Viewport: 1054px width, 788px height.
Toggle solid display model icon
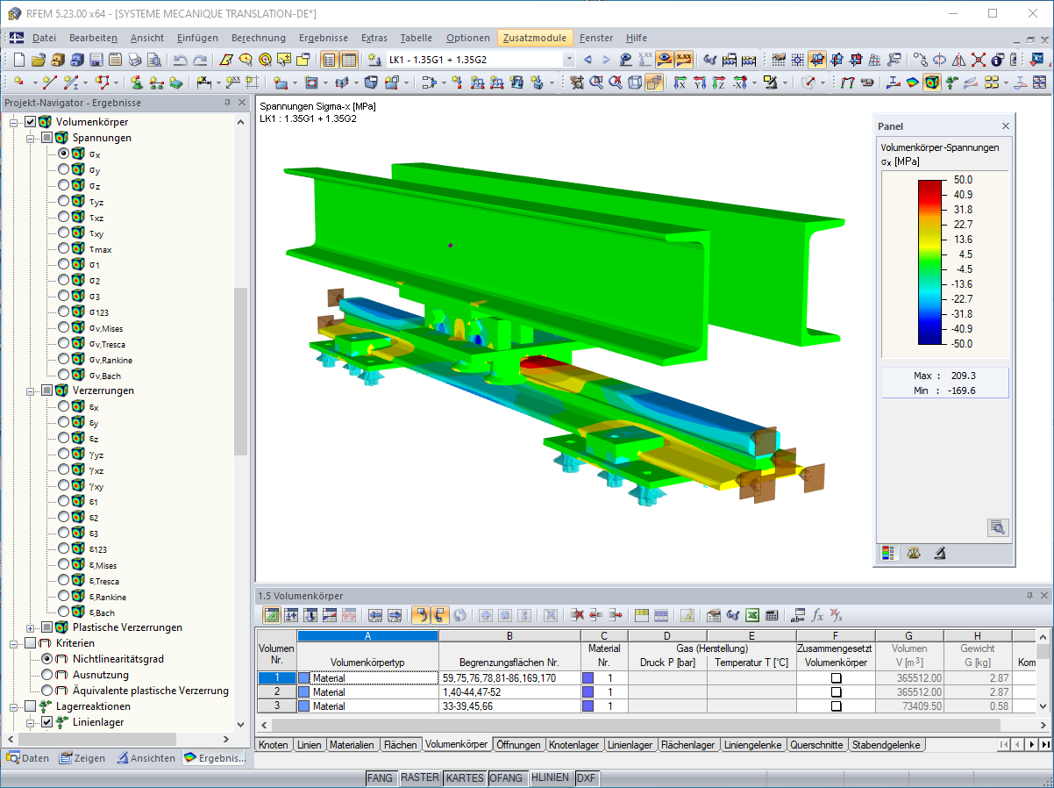point(654,83)
